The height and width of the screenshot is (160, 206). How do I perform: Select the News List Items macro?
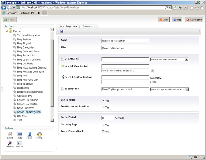[x=26, y=108]
